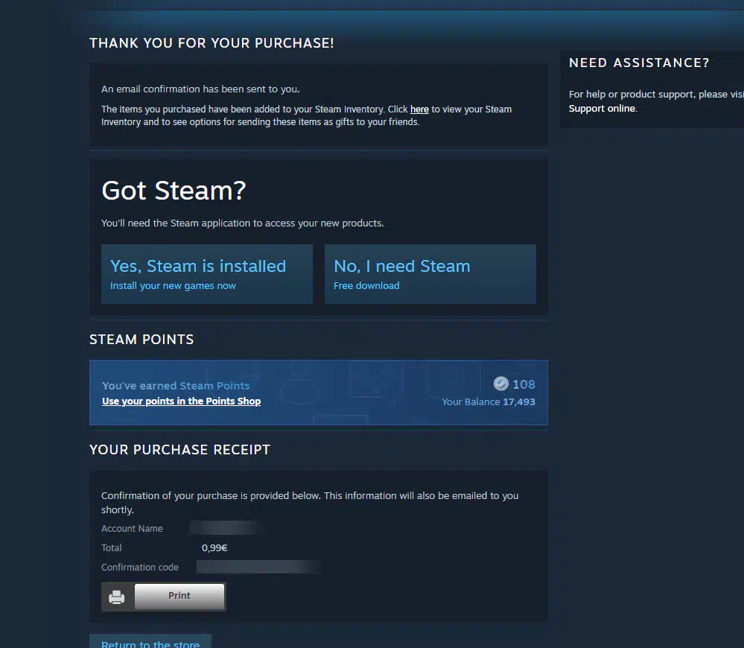744x648 pixels.
Task: Click the earned 108 points value
Action: [524, 384]
